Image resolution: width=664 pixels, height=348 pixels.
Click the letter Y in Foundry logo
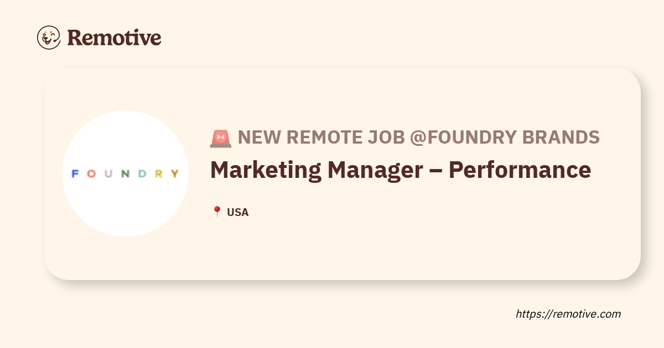pos(175,174)
